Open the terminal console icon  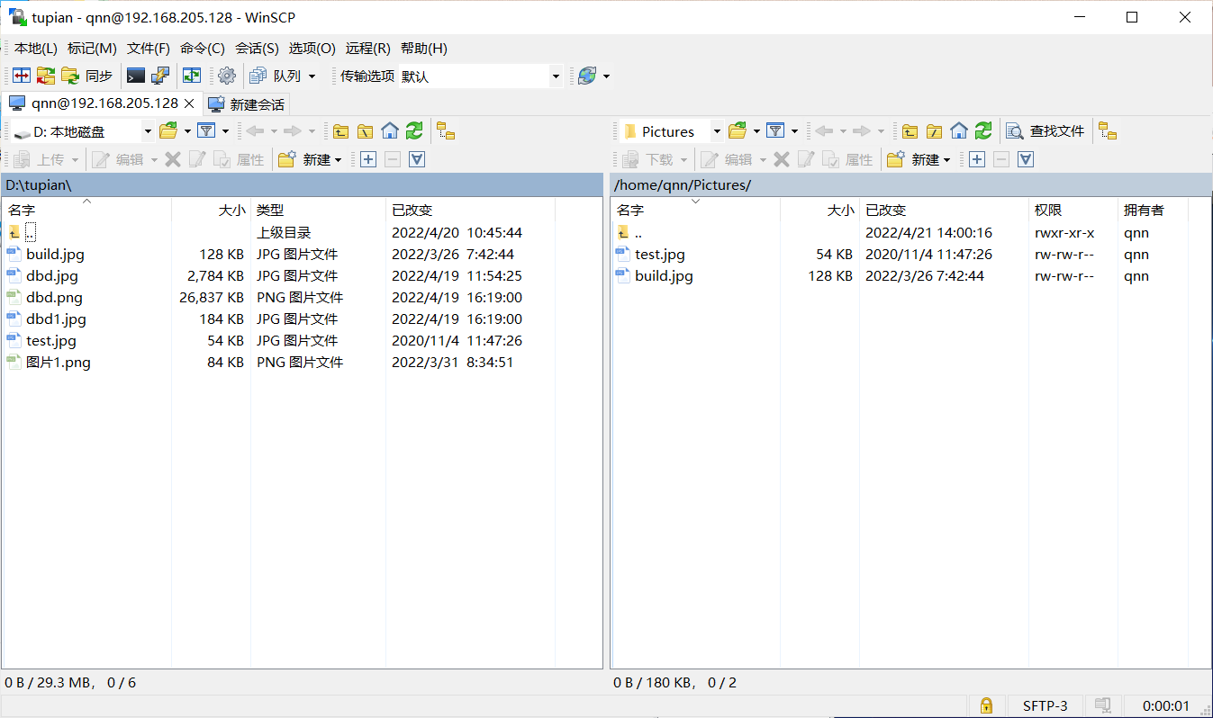136,76
